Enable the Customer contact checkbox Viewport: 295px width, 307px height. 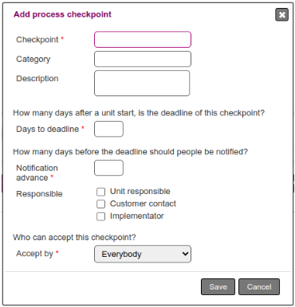click(x=100, y=204)
